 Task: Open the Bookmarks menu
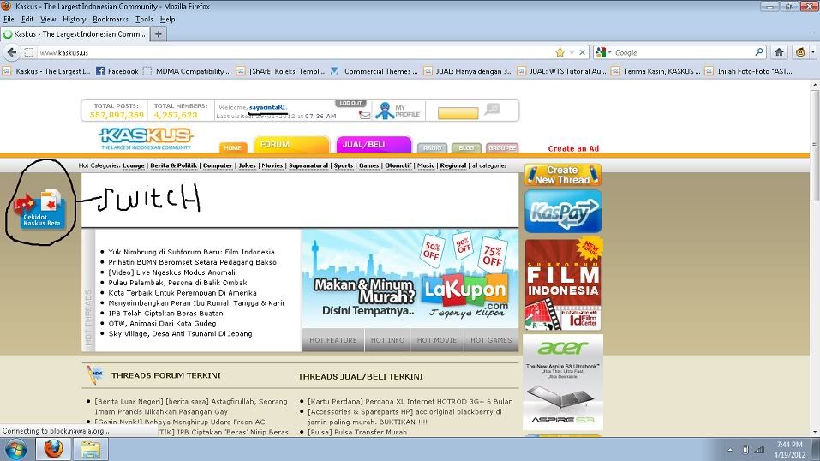[111, 20]
